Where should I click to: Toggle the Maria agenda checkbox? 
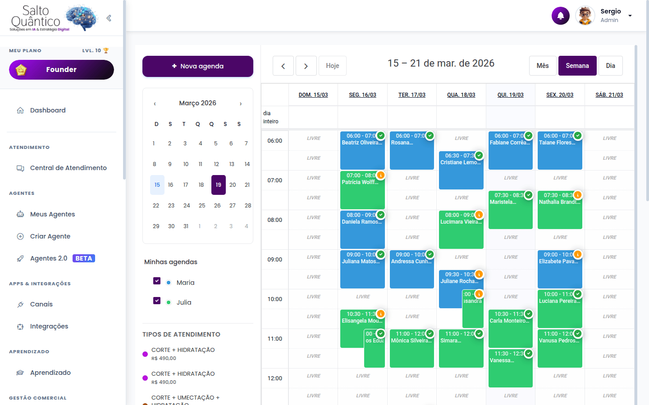tap(157, 281)
